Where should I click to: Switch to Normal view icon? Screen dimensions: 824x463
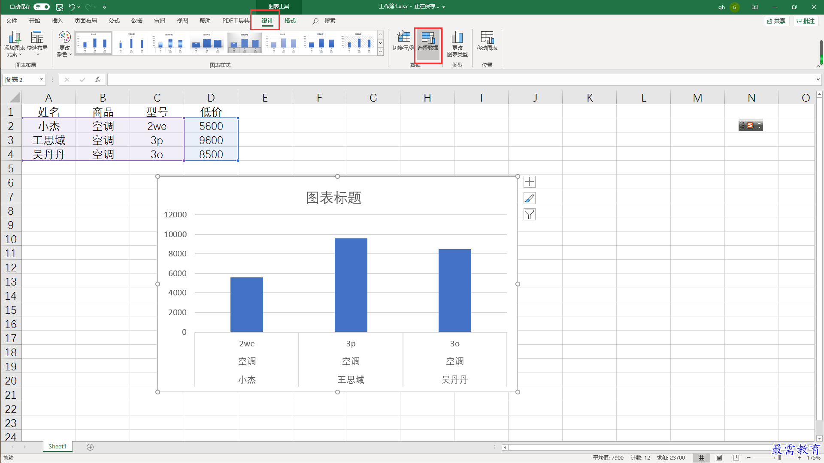[702, 458]
